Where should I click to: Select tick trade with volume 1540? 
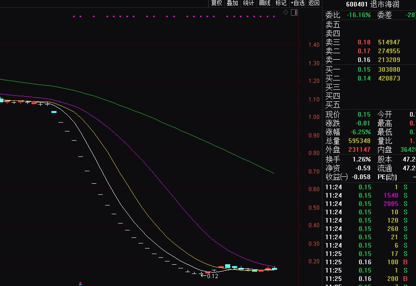(391, 195)
